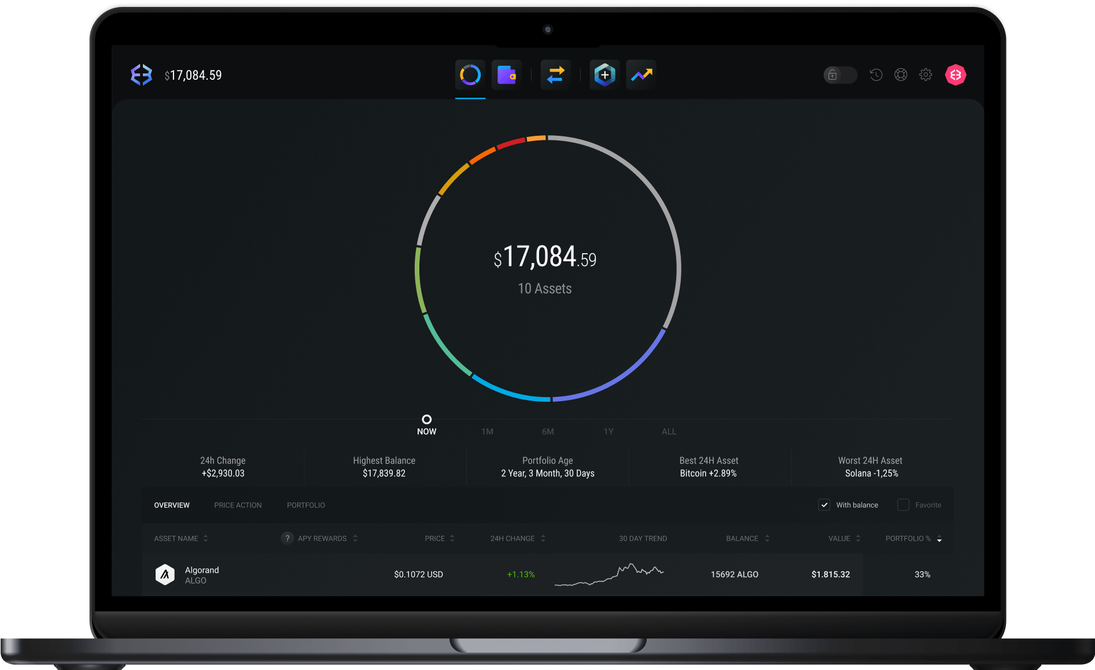Click the Portfolio Age stat
The image size is (1095, 670).
pyautogui.click(x=548, y=467)
